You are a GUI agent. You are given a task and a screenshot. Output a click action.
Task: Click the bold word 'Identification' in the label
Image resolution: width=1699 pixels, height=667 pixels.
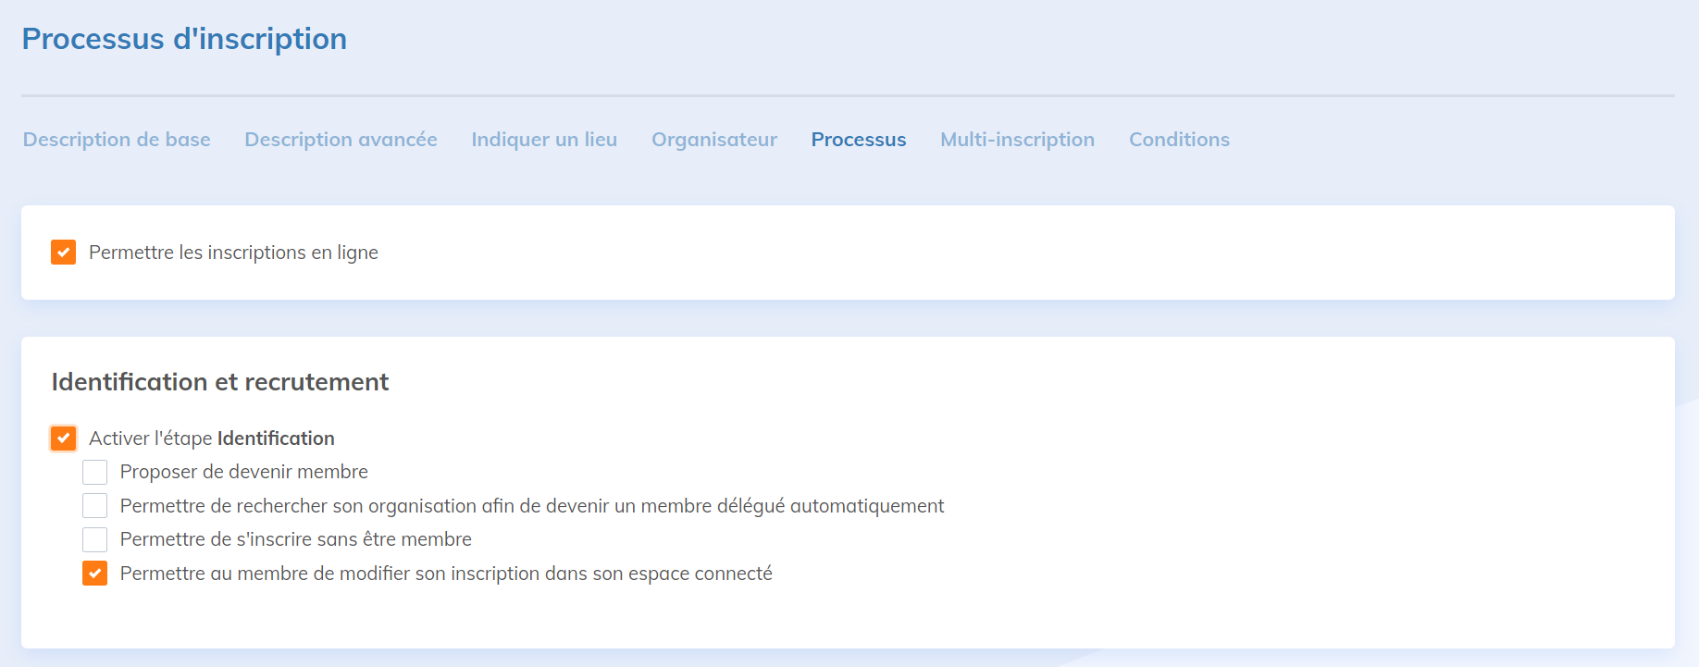click(276, 438)
